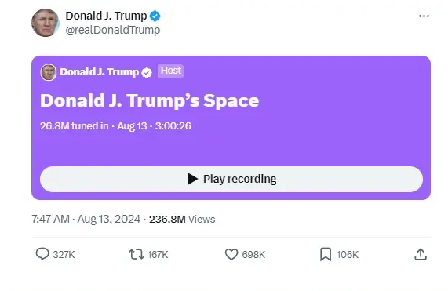448x291 pixels.
Task: Click the play triangle icon
Action: [193, 179]
